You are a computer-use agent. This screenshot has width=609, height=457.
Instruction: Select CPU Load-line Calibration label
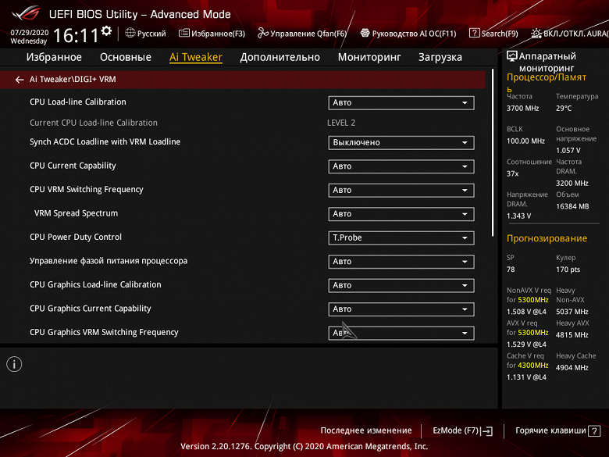pyautogui.click(x=77, y=102)
